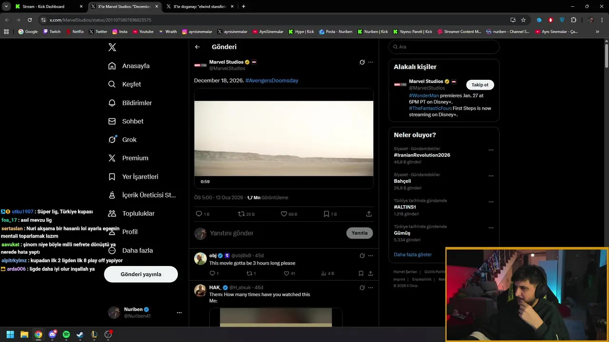Open Windows Start menu
Viewport: 609px width, 342px height.
10,334
